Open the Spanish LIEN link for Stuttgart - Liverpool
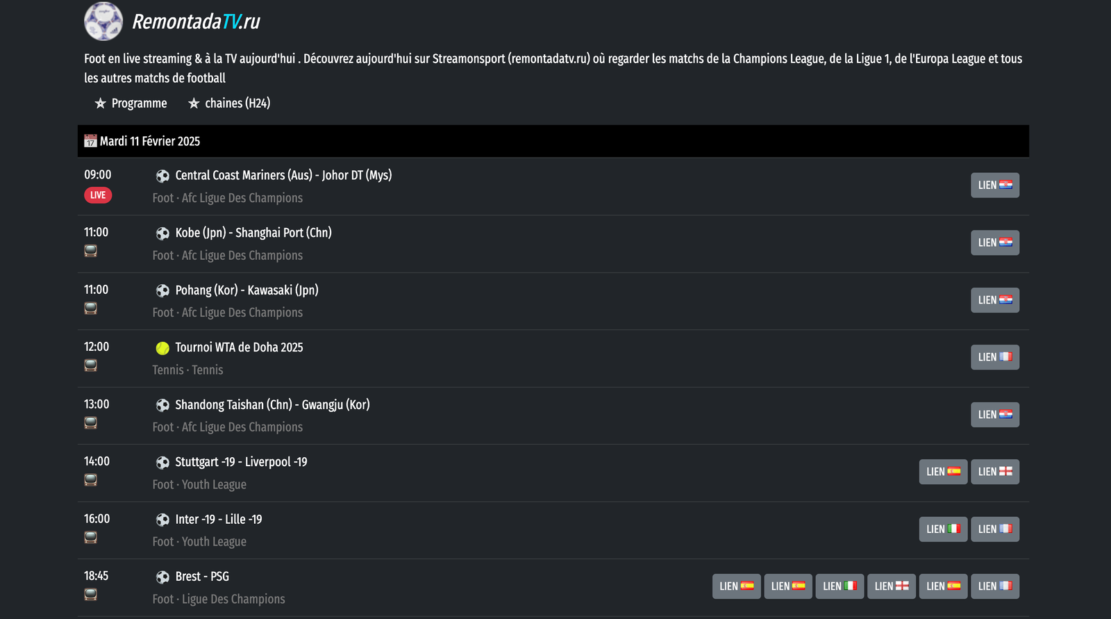The width and height of the screenshot is (1111, 619). [x=943, y=472]
